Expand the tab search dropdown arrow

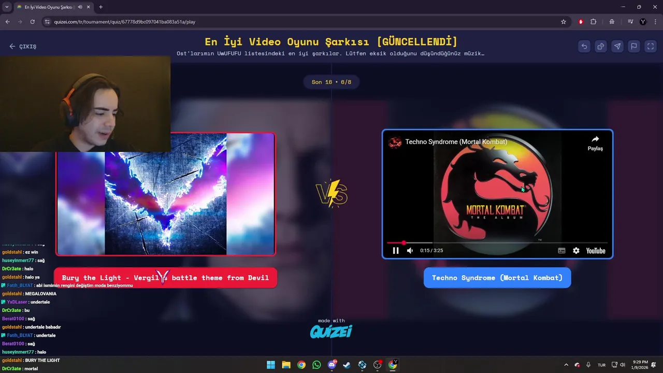coord(7,7)
